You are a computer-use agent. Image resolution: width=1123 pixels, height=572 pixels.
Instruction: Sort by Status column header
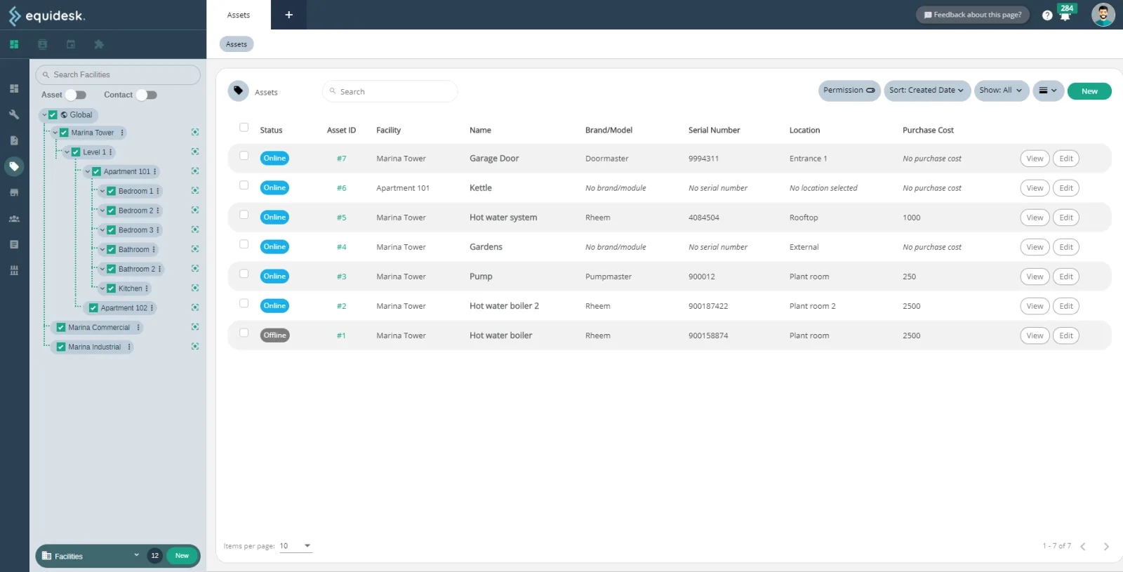(271, 131)
